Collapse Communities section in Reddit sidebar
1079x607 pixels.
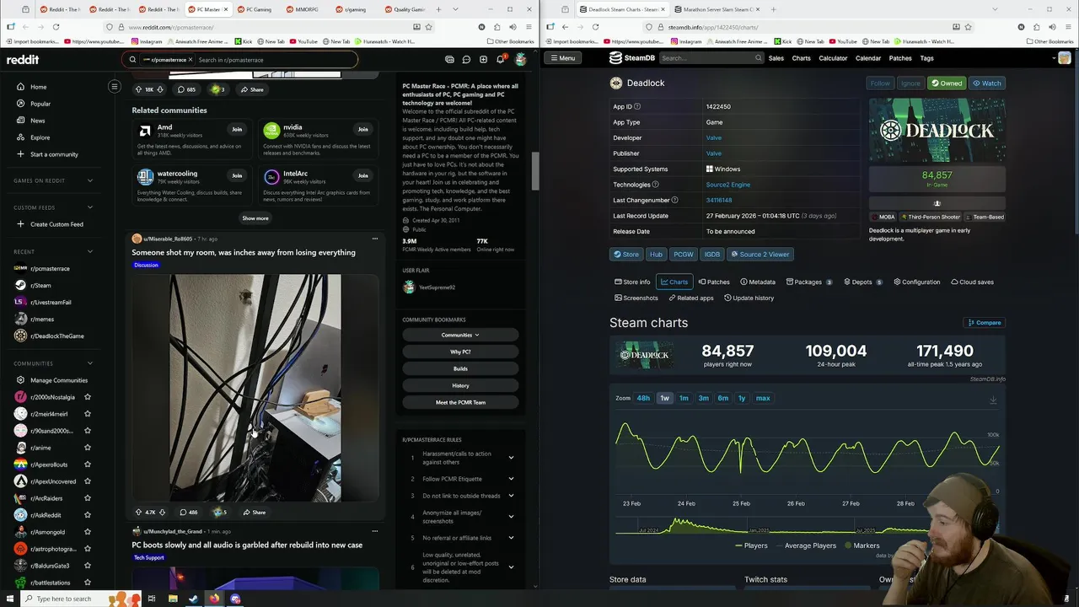click(x=90, y=363)
